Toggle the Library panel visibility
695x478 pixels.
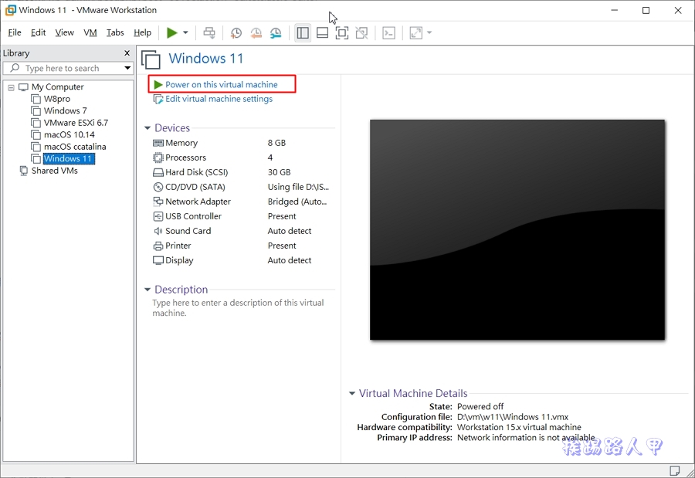[303, 32]
